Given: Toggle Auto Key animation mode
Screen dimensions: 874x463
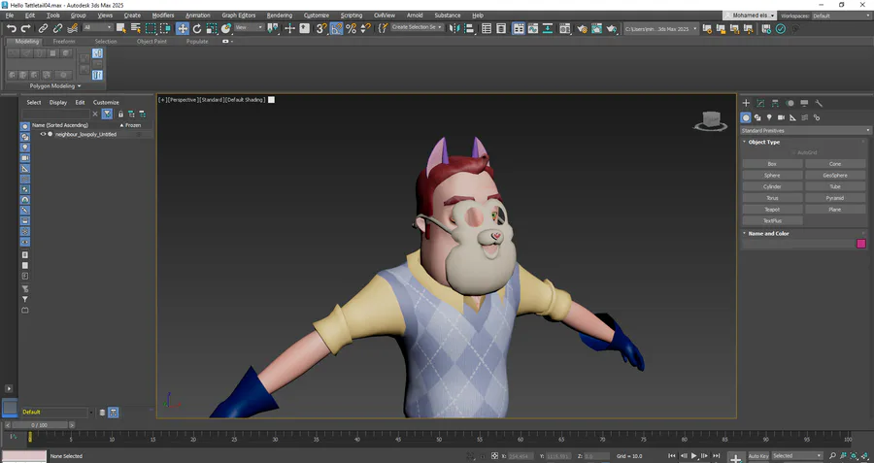Looking at the screenshot, I should (x=758, y=456).
